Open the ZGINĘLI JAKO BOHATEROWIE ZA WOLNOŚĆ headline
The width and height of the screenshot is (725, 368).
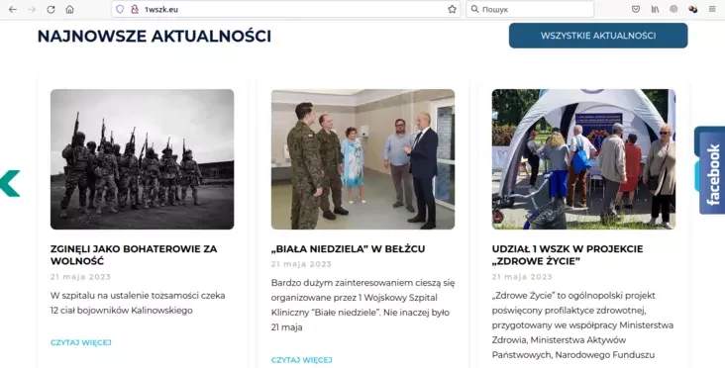coord(134,255)
